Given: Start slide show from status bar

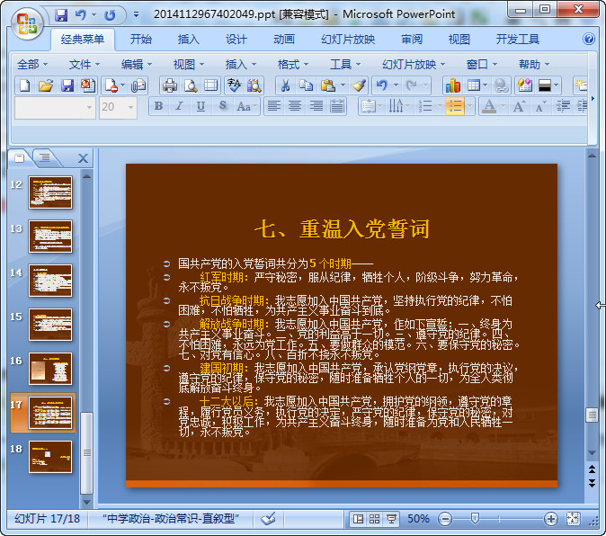Looking at the screenshot, I should point(391,519).
